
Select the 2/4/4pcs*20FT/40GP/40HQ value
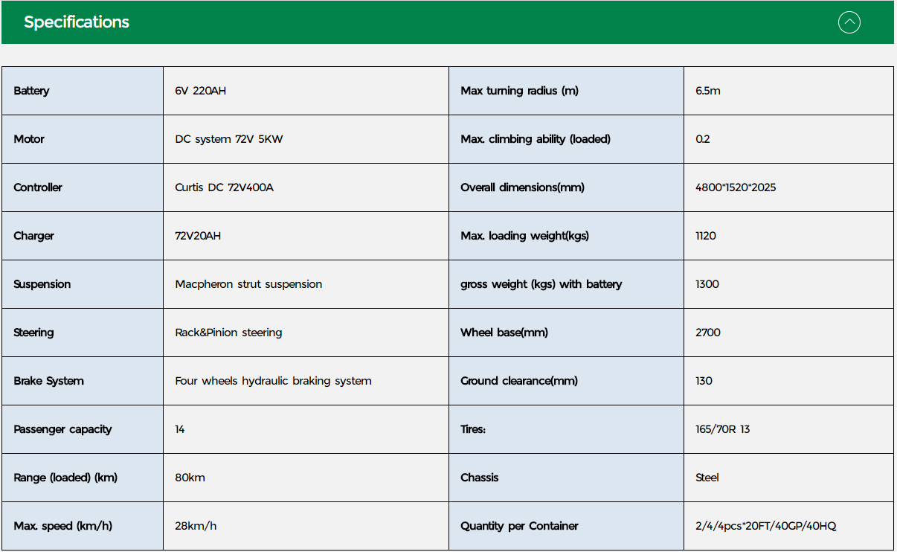point(765,526)
